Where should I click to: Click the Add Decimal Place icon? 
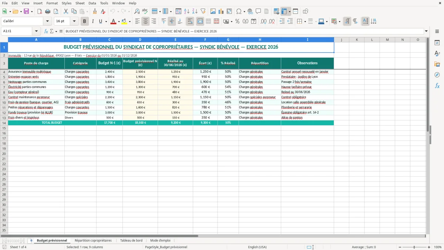(263, 21)
